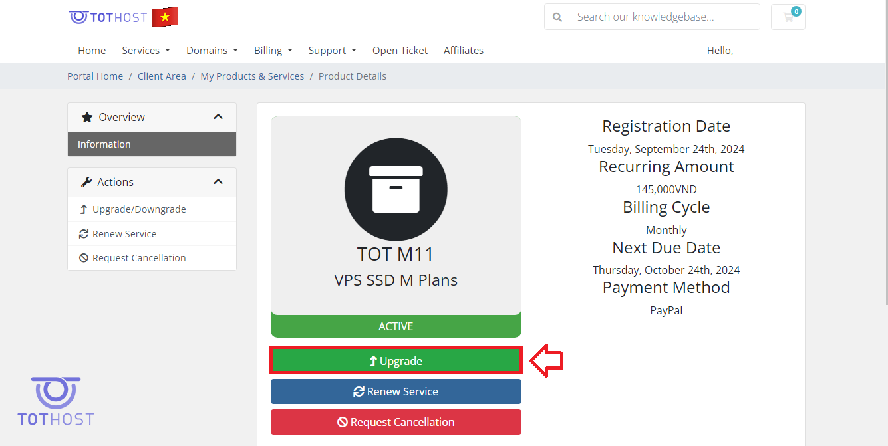Open the Billing dropdown menu

pyautogui.click(x=273, y=51)
